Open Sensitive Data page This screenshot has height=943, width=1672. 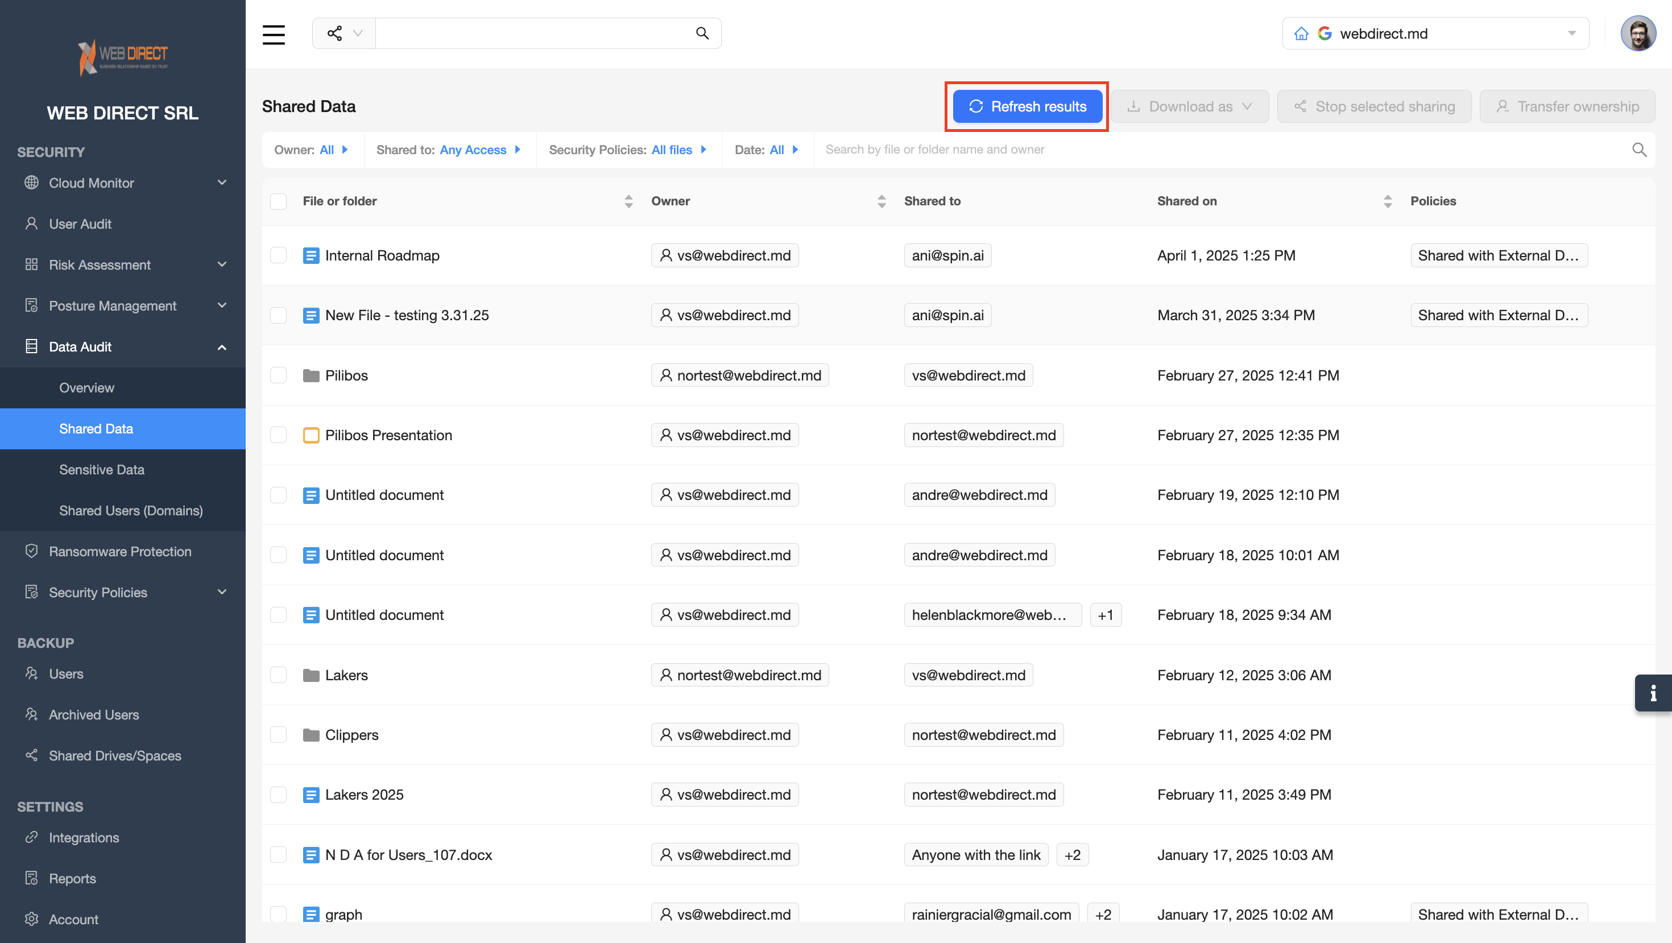(123, 469)
